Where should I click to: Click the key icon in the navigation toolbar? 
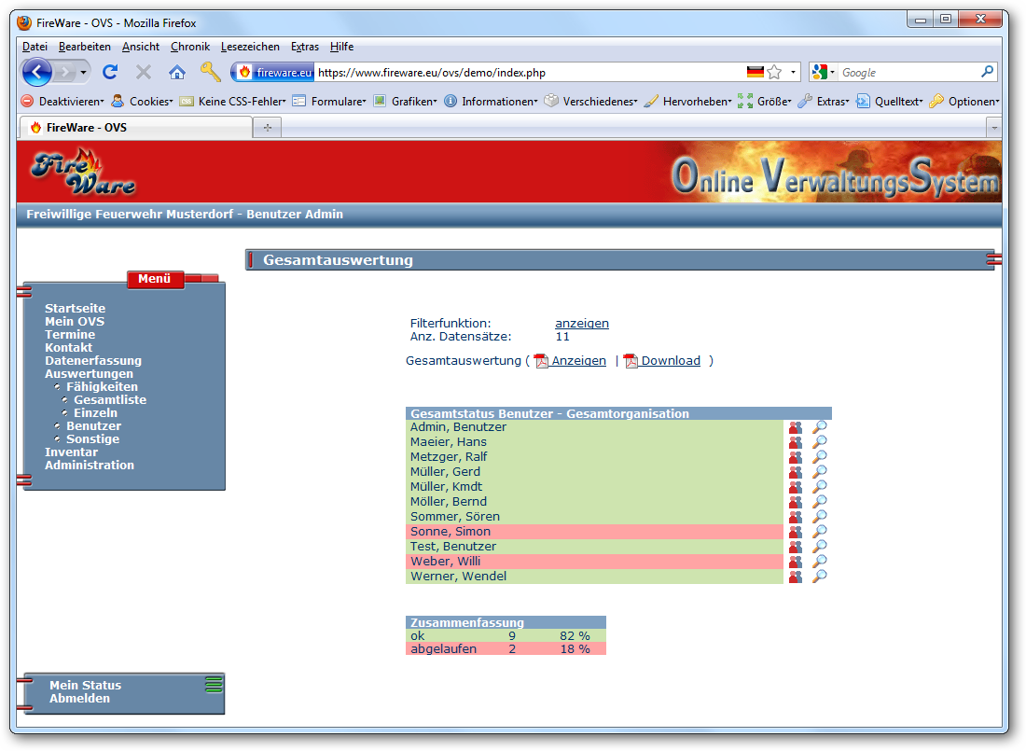[210, 72]
